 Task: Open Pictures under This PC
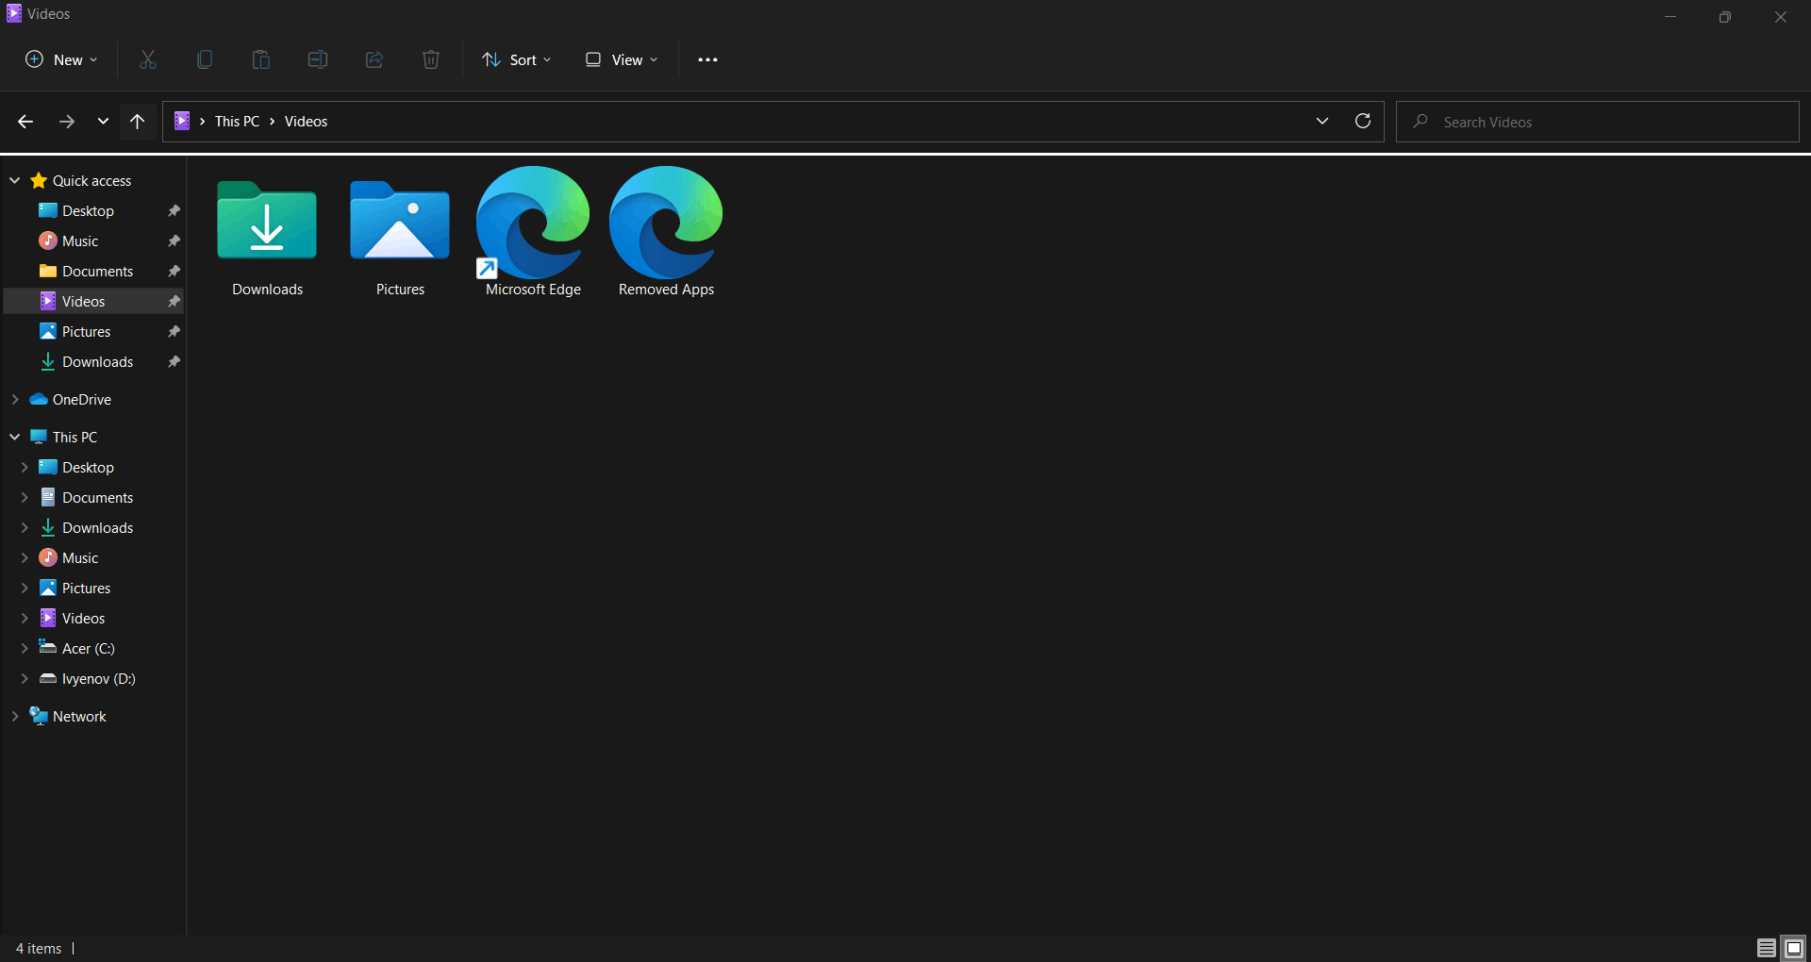point(86,588)
